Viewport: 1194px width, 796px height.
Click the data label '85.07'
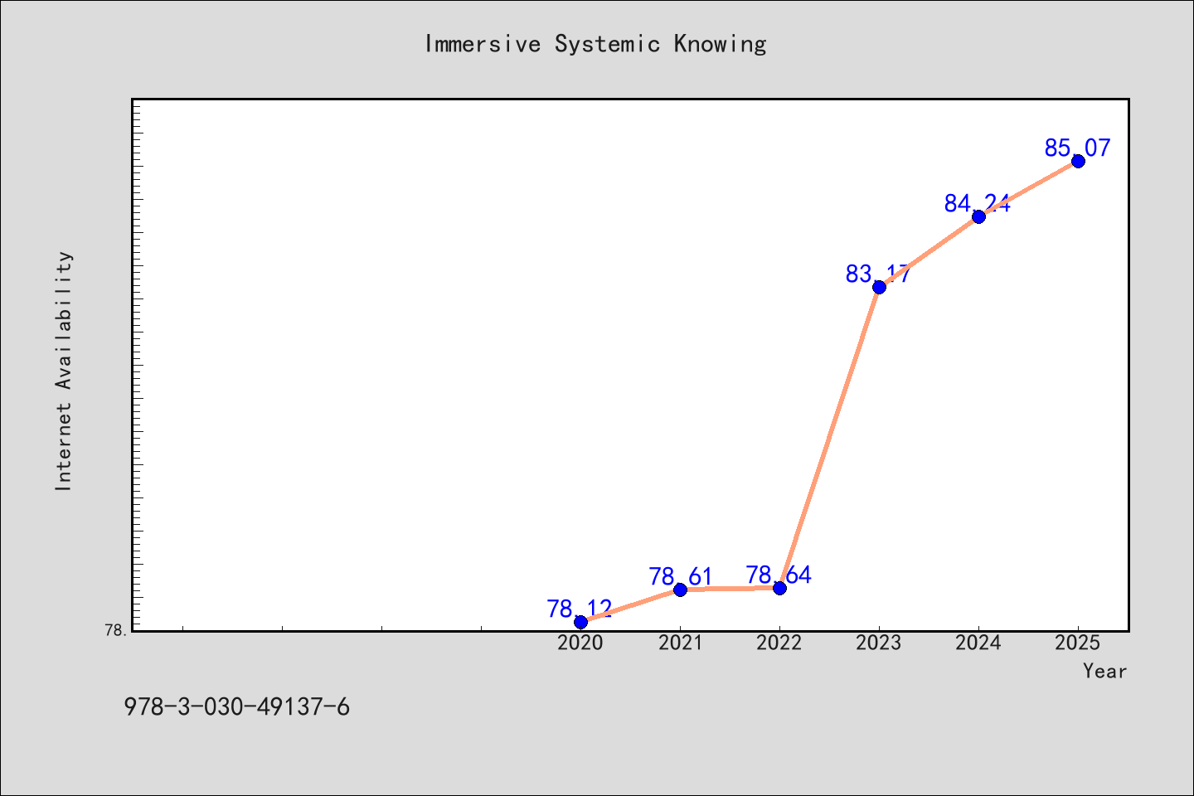tap(1077, 148)
